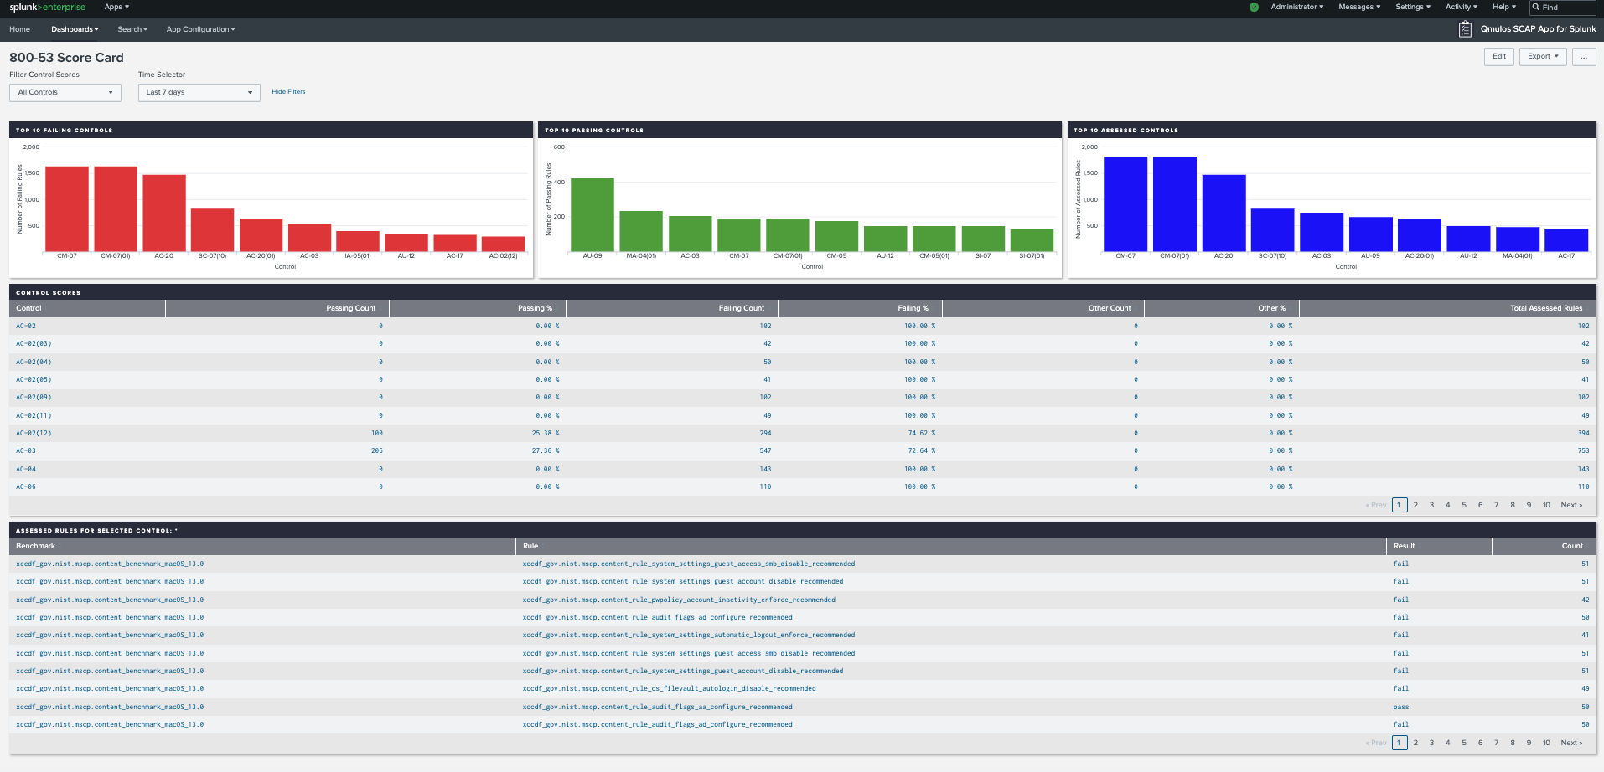Click the red CM-07 bar in failing controls chart

tap(67, 208)
